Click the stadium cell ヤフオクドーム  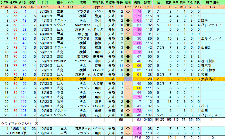click(x=83, y=61)
